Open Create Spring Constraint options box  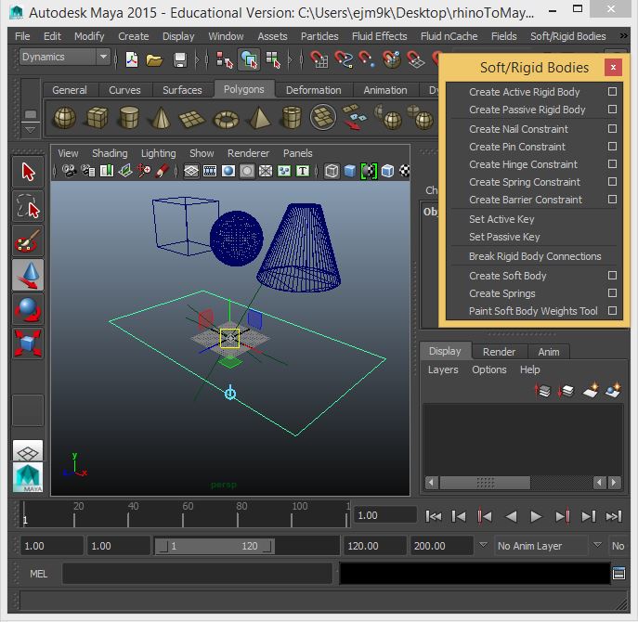[612, 181]
